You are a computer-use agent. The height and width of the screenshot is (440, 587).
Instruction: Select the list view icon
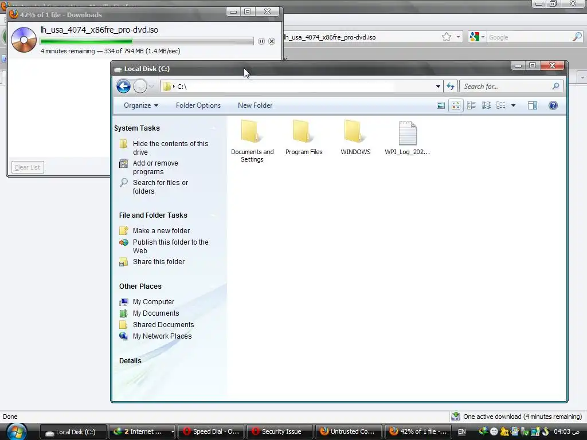(501, 105)
